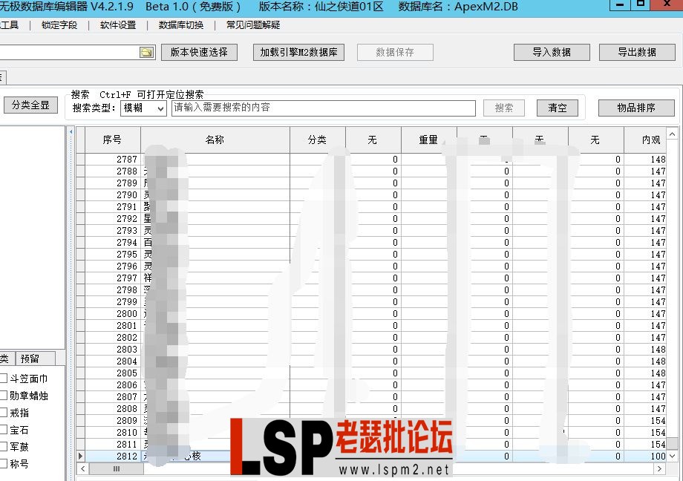Click the 物品排序 button
The height and width of the screenshot is (481, 683).
click(636, 108)
